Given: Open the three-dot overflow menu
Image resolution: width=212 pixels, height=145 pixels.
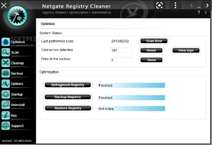Looking at the screenshot, I should pos(175,5).
